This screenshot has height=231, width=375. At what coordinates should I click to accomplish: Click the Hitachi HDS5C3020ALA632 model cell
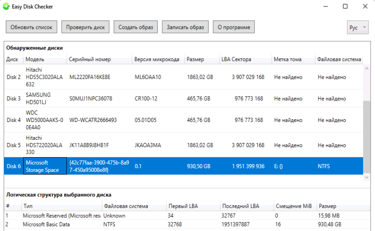pos(44,77)
